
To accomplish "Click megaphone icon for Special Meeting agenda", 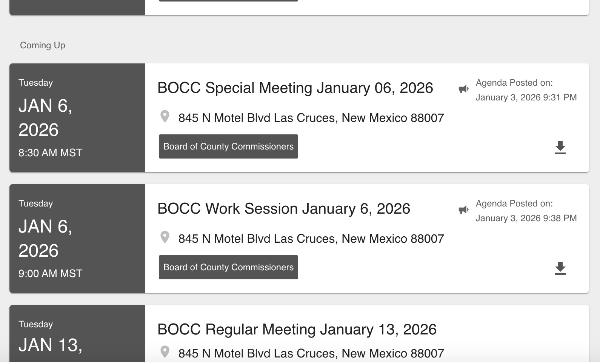I will [x=463, y=89].
